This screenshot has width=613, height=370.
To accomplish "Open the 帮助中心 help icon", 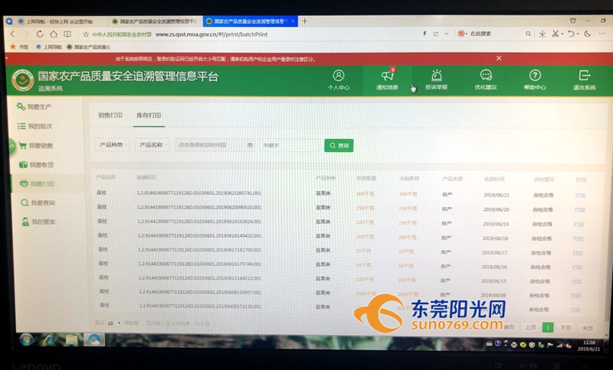I will point(535,76).
